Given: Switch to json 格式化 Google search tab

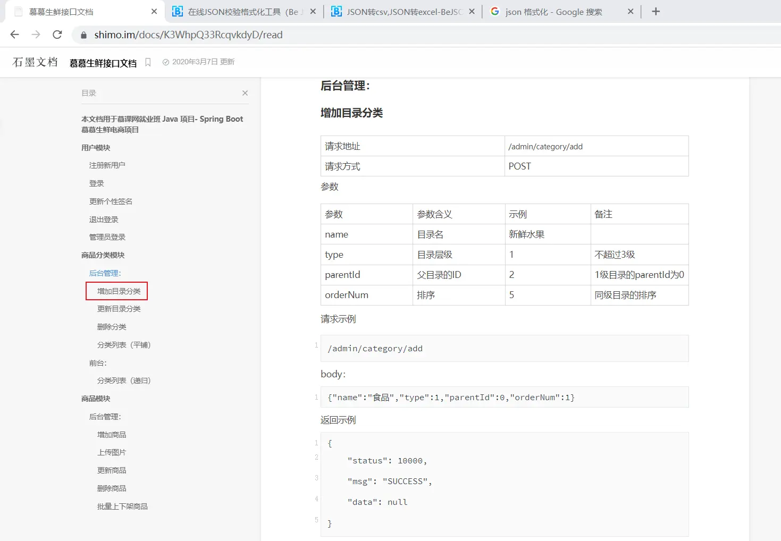Looking at the screenshot, I should click(553, 12).
